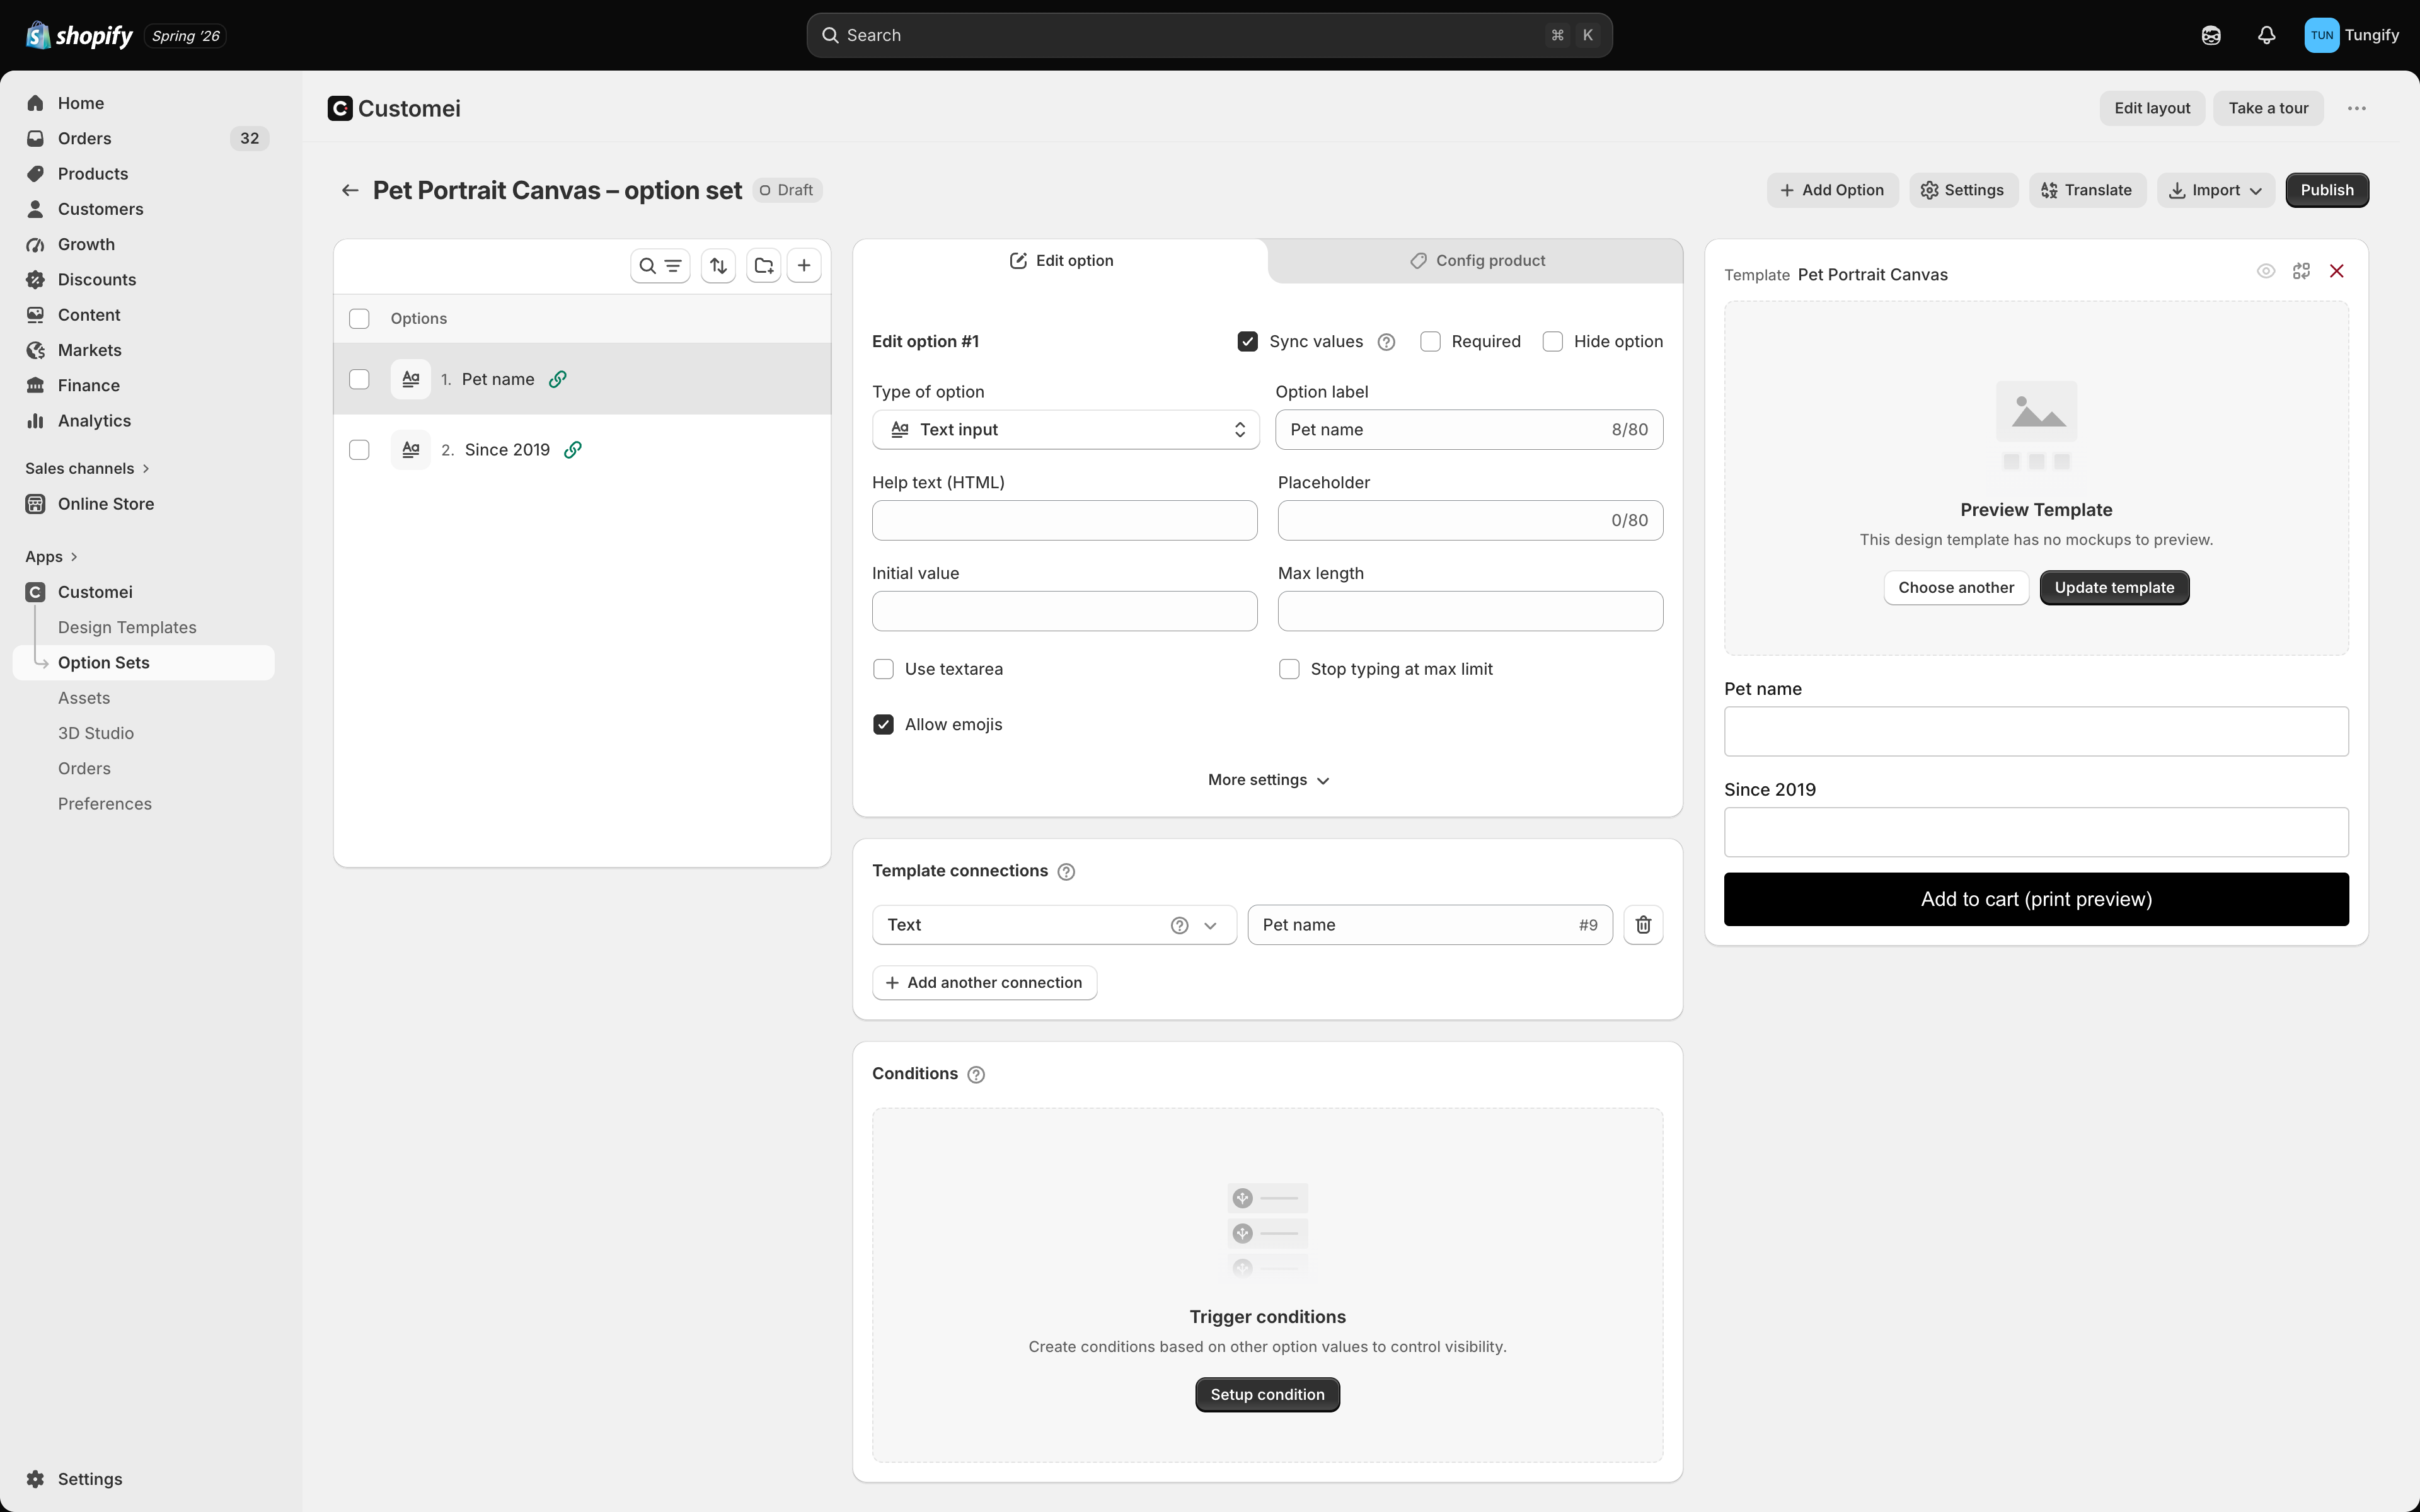2420x1512 pixels.
Task: Open Preferences in Customei menu
Action: [105, 804]
